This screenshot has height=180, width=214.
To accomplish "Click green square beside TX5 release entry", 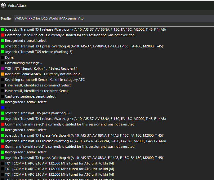I will (x=2, y=52).
